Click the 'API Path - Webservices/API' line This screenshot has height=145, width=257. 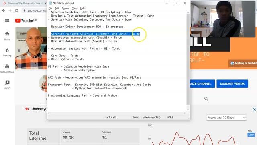pos(94,77)
